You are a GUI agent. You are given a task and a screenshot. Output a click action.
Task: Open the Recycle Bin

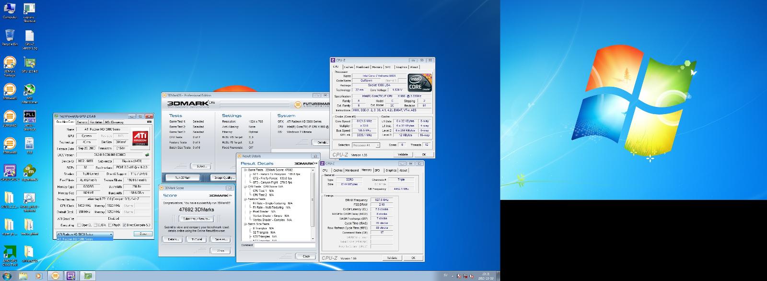click(x=10, y=37)
